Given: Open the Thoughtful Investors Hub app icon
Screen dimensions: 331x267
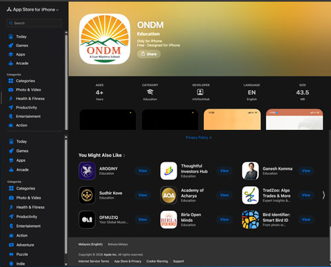Looking at the screenshot, I should click(169, 171).
